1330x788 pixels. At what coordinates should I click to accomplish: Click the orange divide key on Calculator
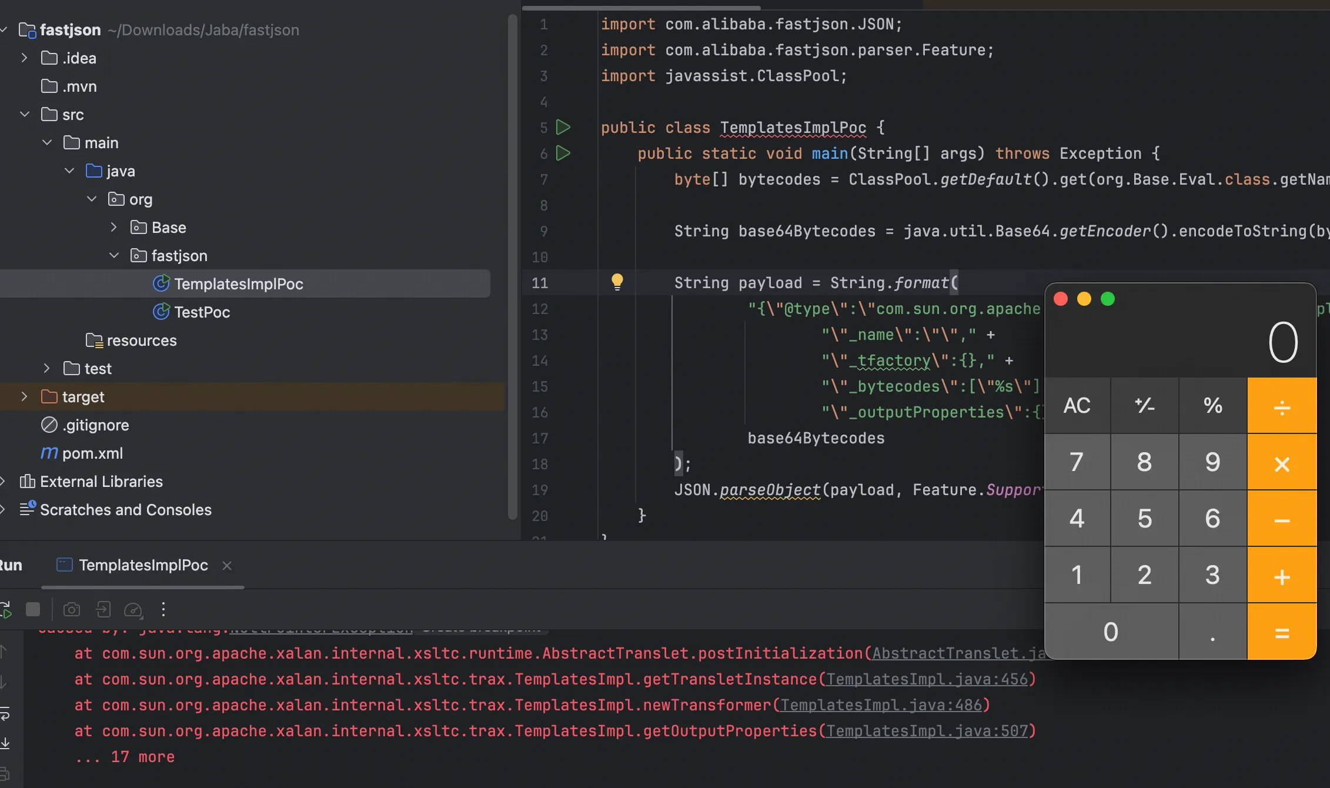coord(1281,406)
